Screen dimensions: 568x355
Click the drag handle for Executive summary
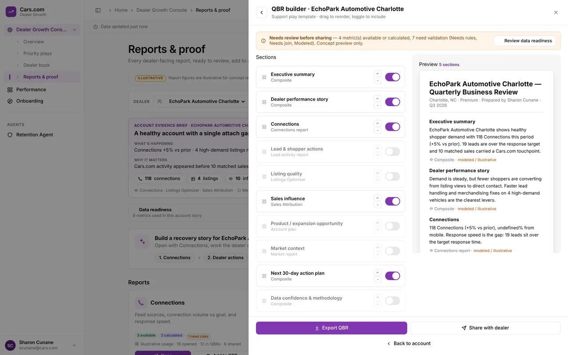coord(264,77)
